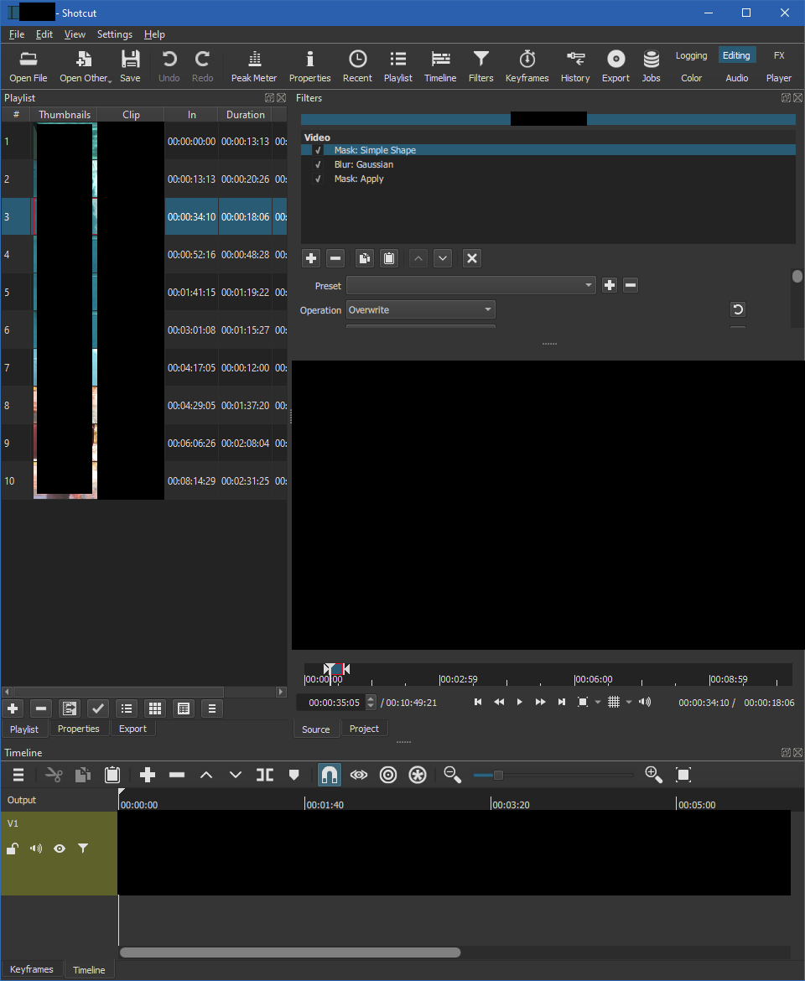Screen dimensions: 805x981
Task: Expand player grid dropdown arrow
Action: tap(629, 702)
